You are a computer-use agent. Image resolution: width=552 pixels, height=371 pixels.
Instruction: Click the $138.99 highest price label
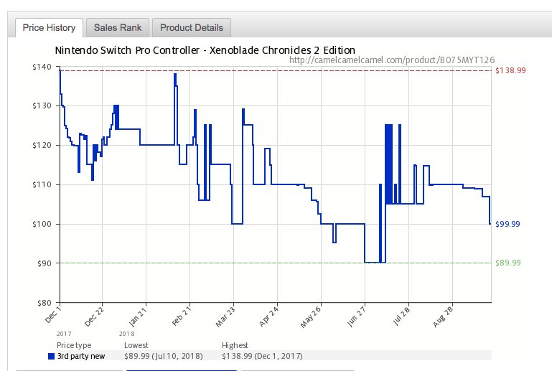pos(510,70)
